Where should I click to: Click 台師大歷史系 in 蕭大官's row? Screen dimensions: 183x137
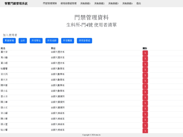(58, 52)
